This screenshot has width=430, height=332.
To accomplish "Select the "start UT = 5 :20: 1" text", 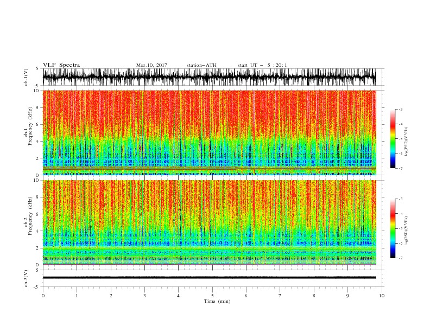I will tap(262, 65).
